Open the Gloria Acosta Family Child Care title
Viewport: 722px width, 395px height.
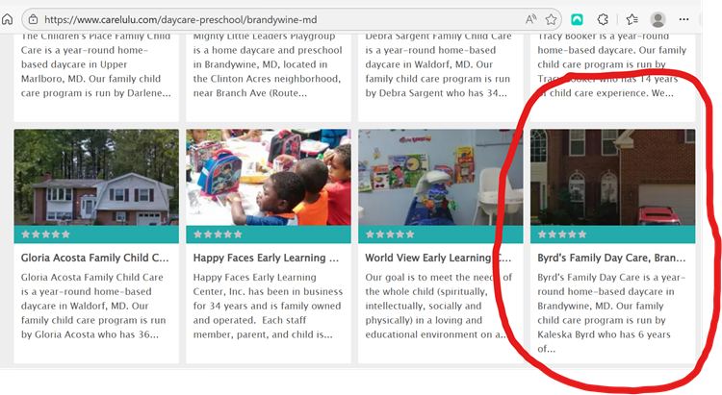(x=95, y=258)
